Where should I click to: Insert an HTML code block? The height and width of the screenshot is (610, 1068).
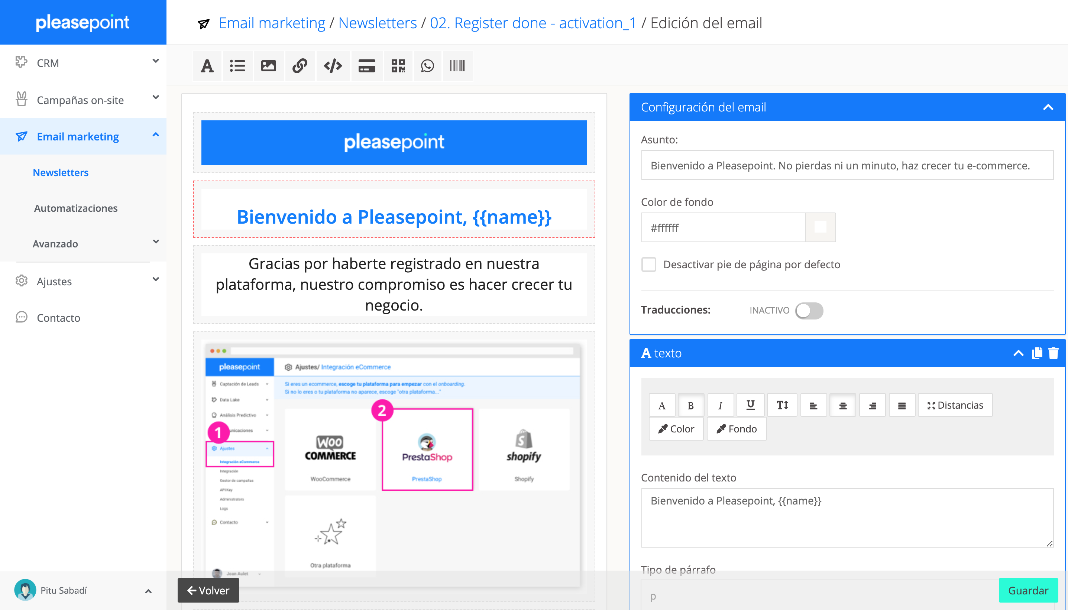coord(333,66)
